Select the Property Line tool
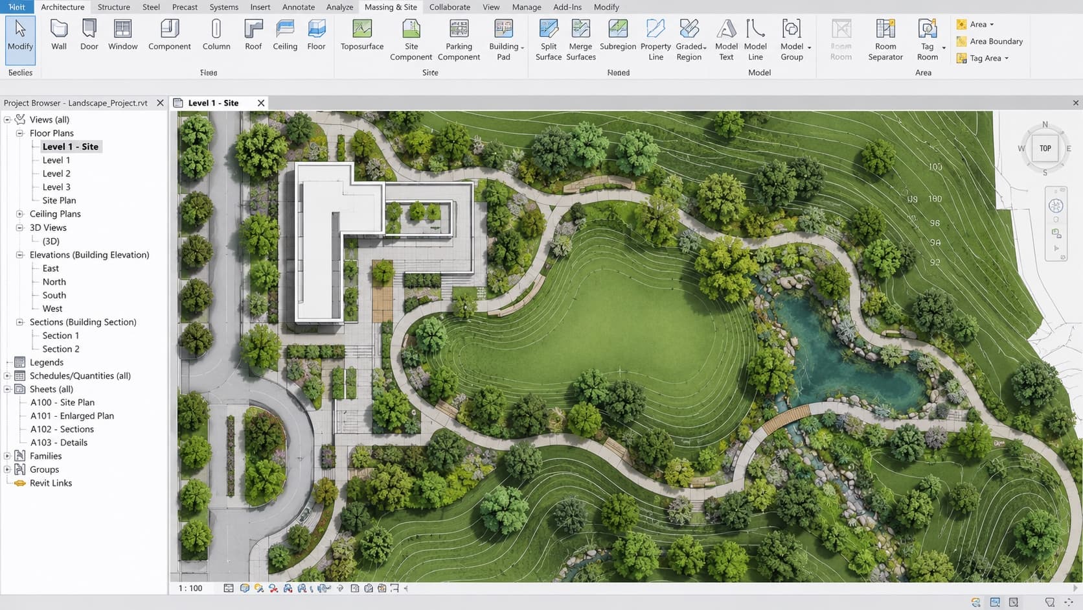Image resolution: width=1083 pixels, height=610 pixels. click(x=655, y=40)
